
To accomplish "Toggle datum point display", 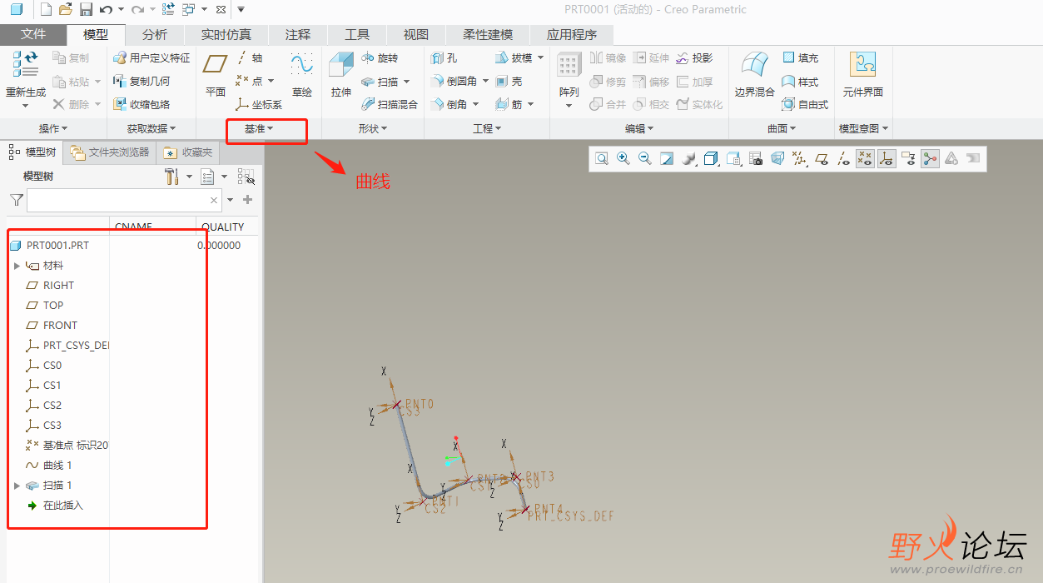I will (865, 158).
